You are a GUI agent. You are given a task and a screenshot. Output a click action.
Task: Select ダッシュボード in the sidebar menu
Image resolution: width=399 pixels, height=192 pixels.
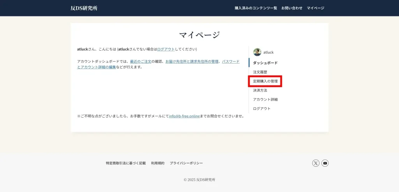[x=265, y=63]
